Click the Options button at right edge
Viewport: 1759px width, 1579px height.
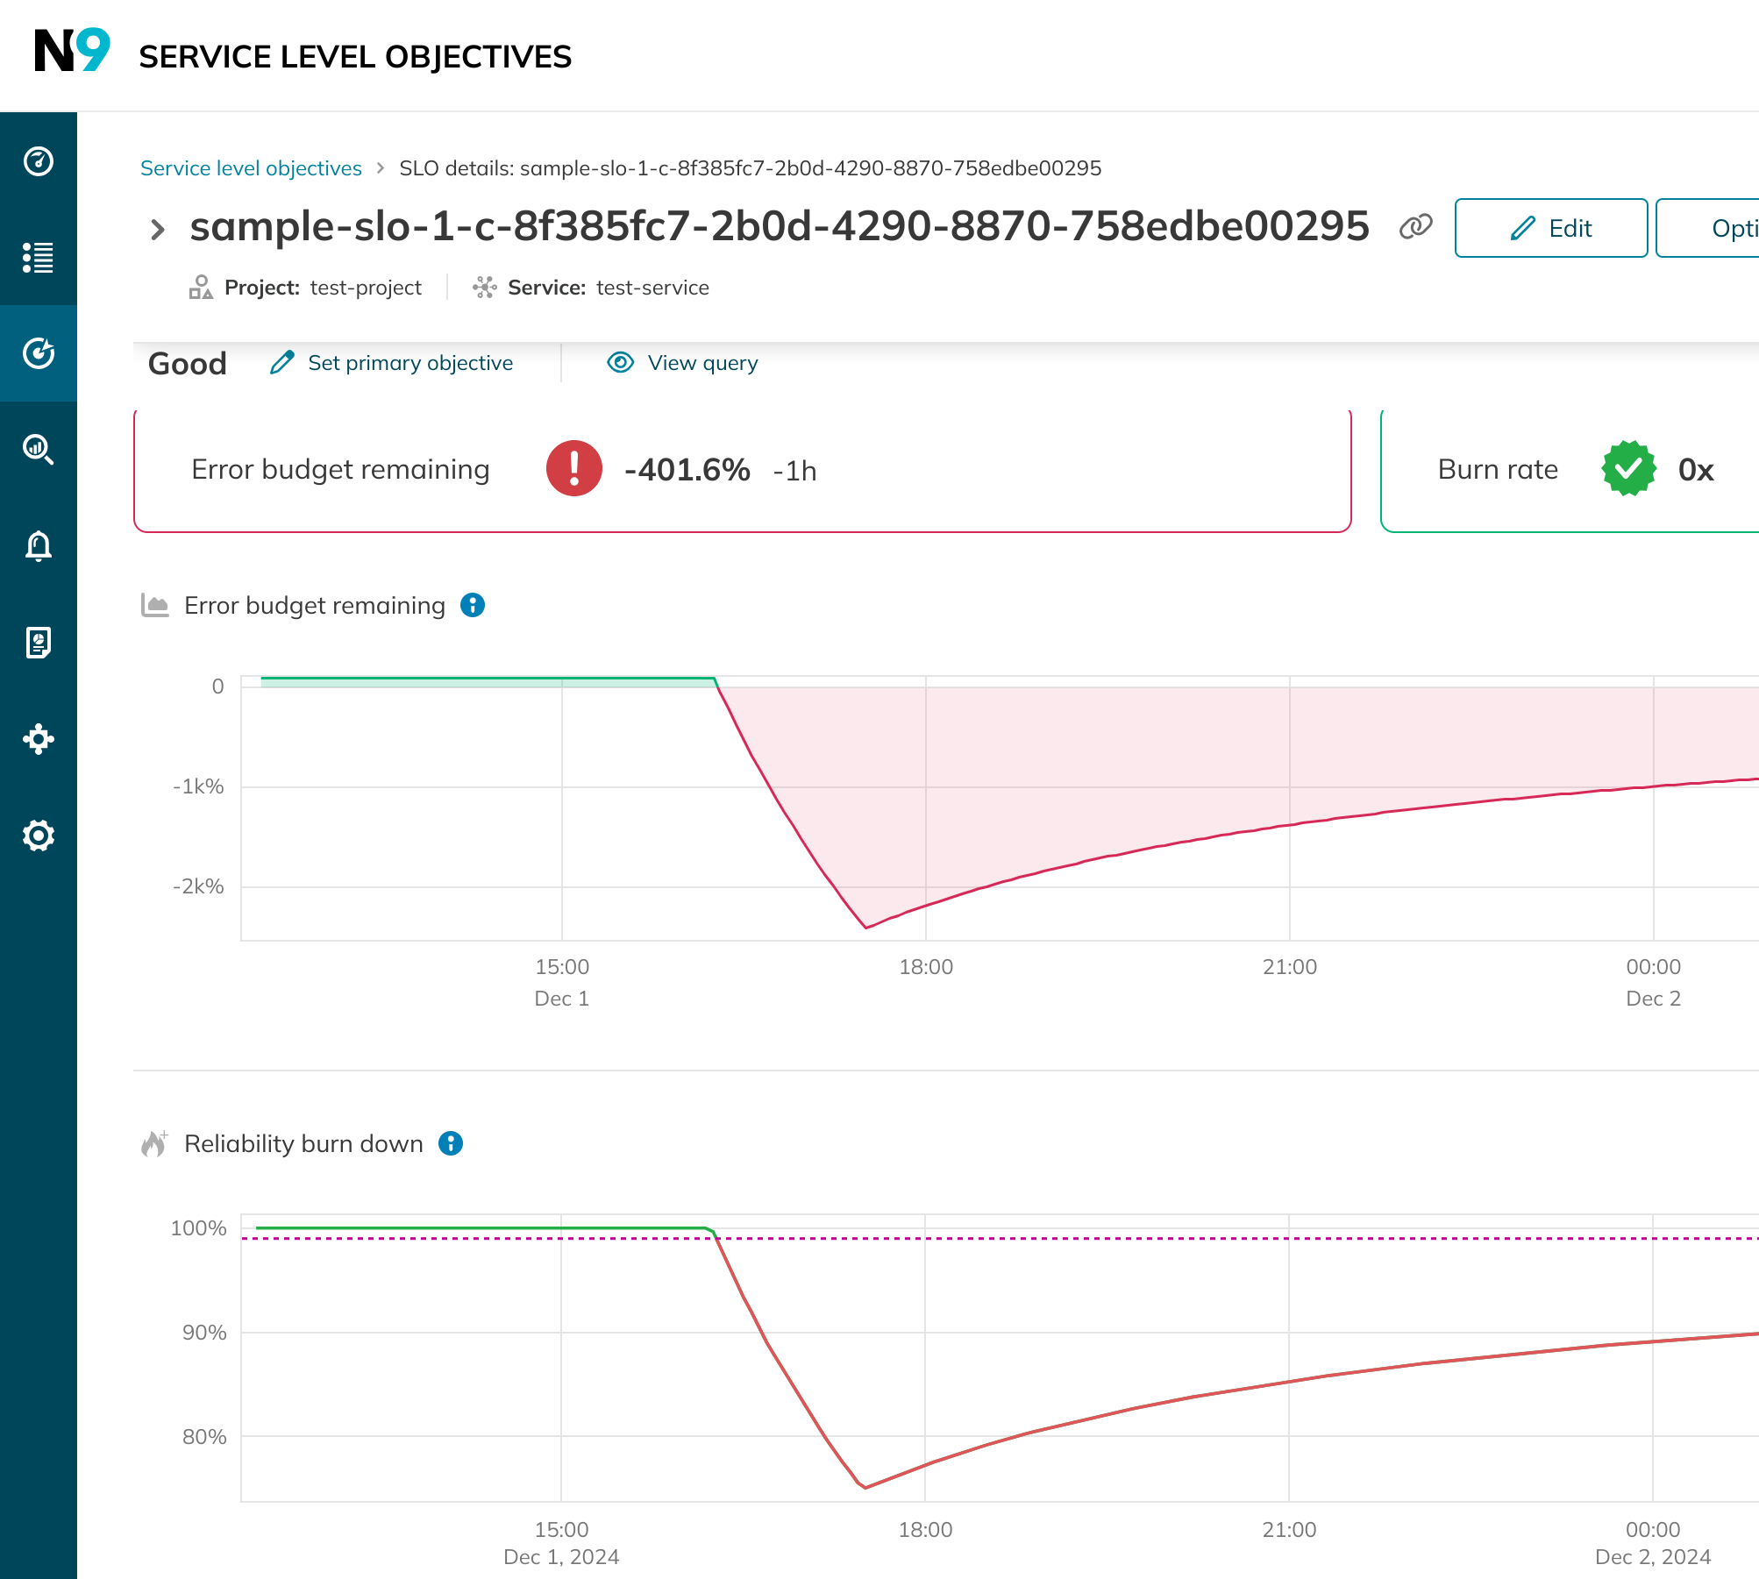tap(1707, 228)
